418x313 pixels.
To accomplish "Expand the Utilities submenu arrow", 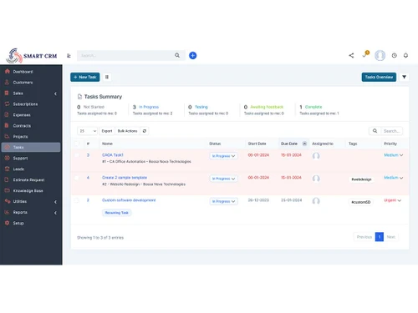I will click(x=55, y=202).
